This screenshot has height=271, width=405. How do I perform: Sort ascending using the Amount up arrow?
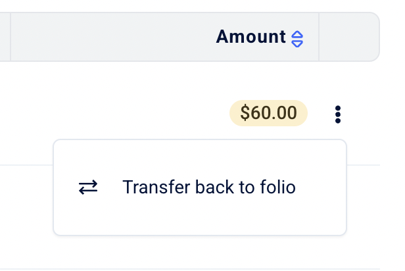[297, 34]
